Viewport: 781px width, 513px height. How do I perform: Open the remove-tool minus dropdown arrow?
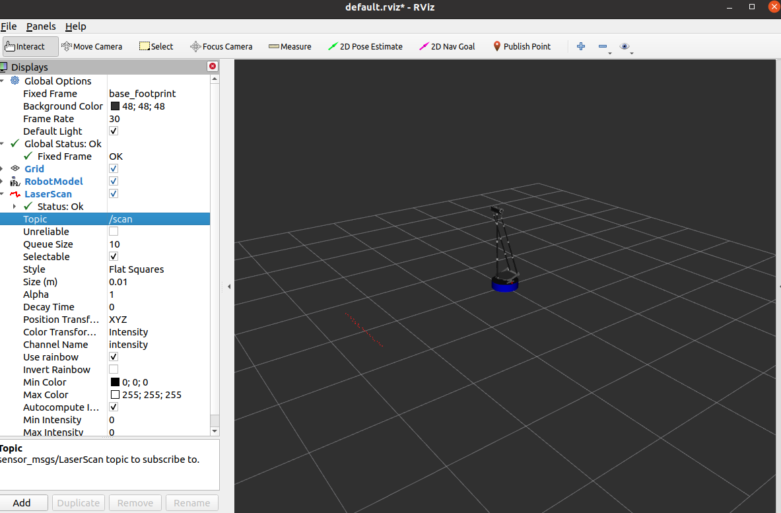tap(610, 53)
